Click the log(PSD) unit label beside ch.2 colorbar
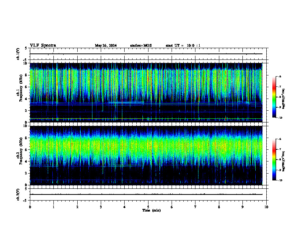 coord(283,161)
